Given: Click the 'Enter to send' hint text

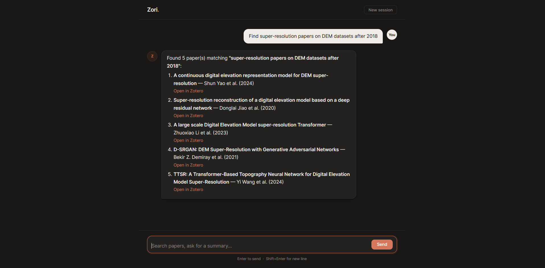Looking at the screenshot, I should pyautogui.click(x=249, y=259).
